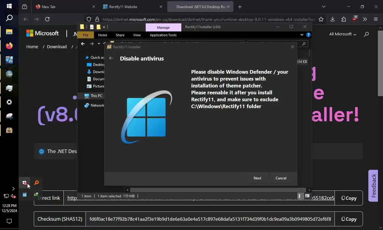Open a new browser tab with plus
383x230 pixels.
coord(240,7)
